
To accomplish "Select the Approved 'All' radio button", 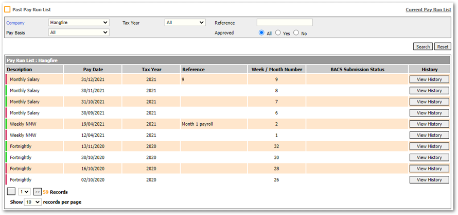I will pyautogui.click(x=262, y=32).
